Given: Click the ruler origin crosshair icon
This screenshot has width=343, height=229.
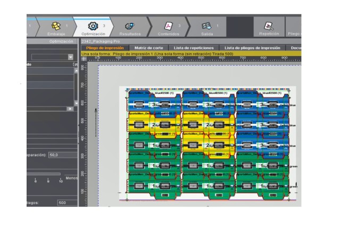Looking at the screenshot, I should [83, 58].
